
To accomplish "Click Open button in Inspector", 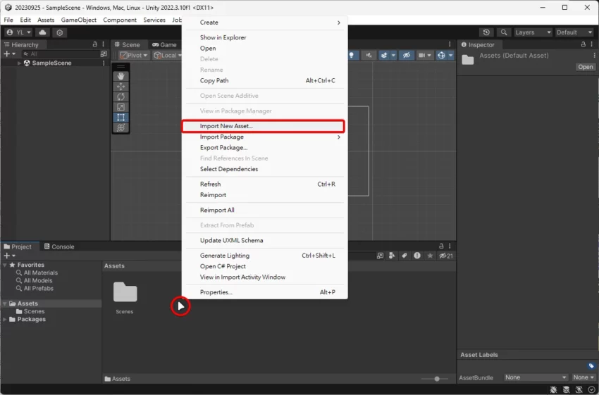I will coord(585,67).
